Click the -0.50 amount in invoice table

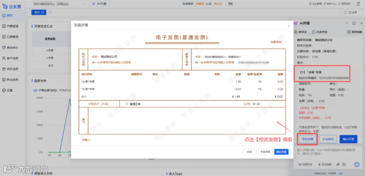pos(237,89)
